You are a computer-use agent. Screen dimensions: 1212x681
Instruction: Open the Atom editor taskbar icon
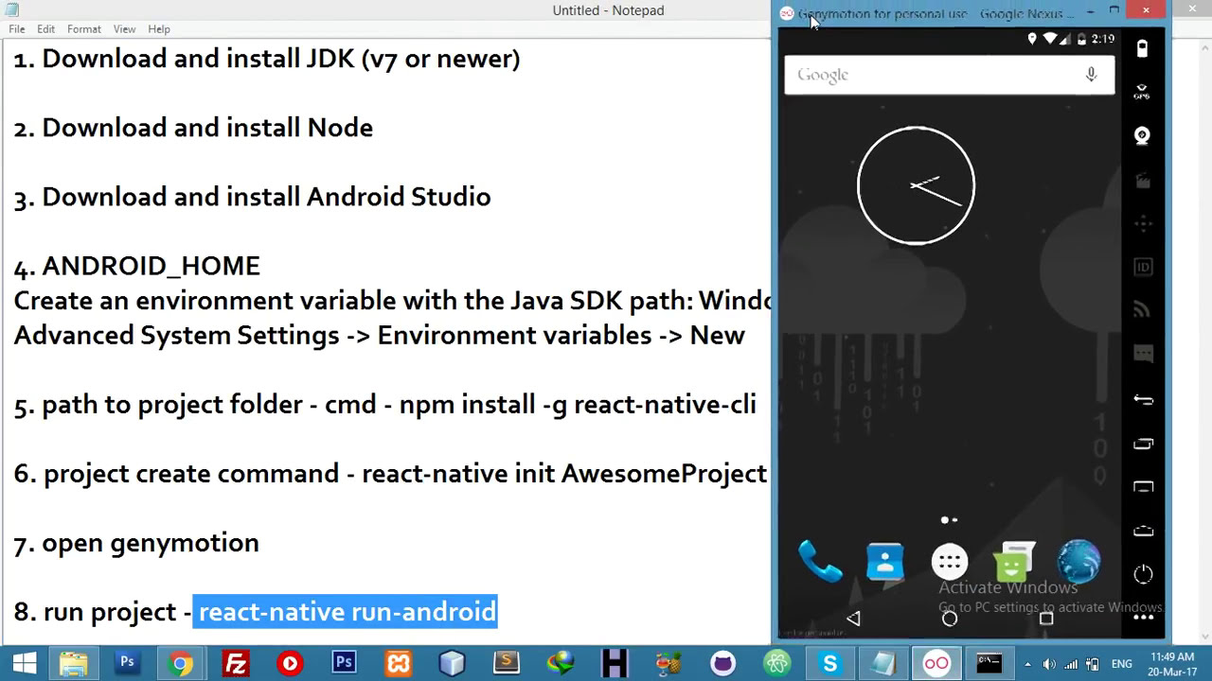click(777, 664)
